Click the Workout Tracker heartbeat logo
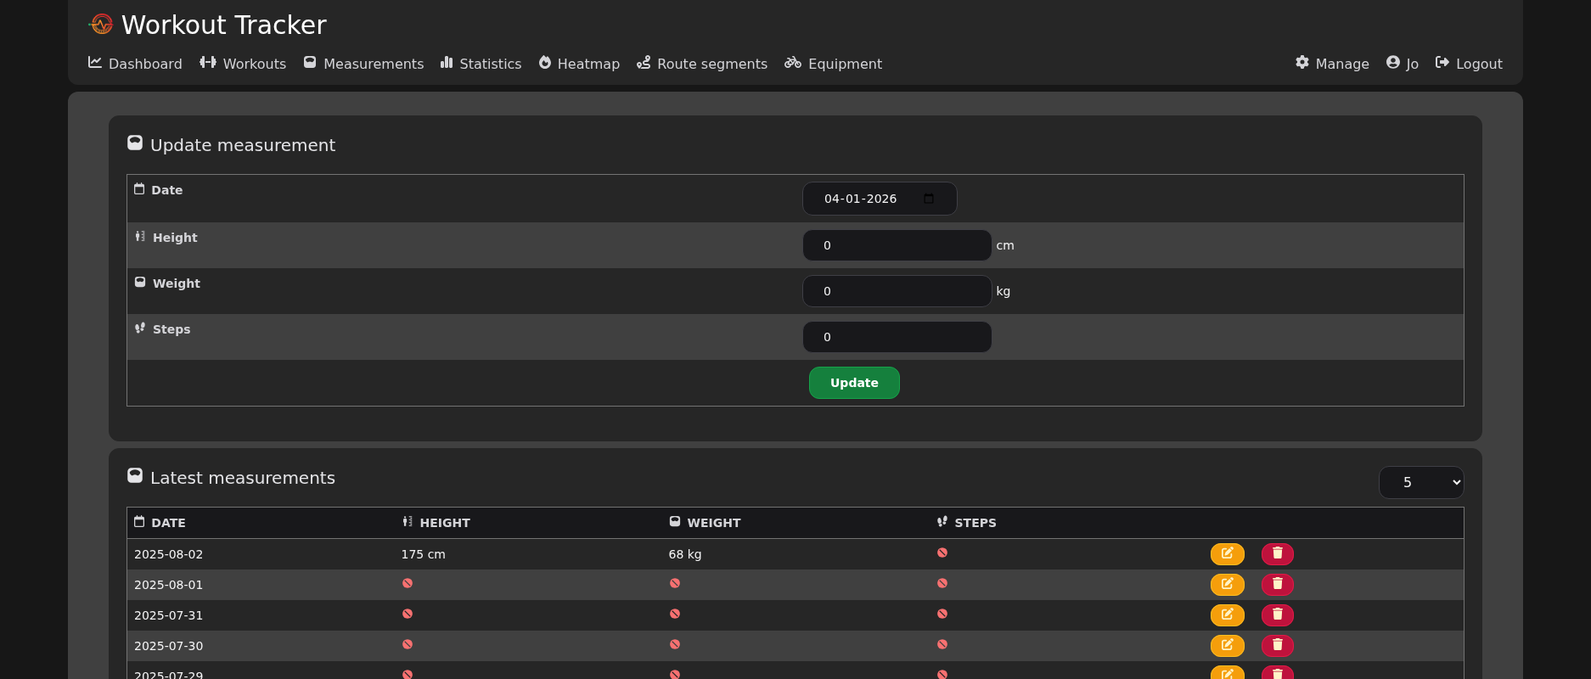This screenshot has width=1591, height=679. 101,25
